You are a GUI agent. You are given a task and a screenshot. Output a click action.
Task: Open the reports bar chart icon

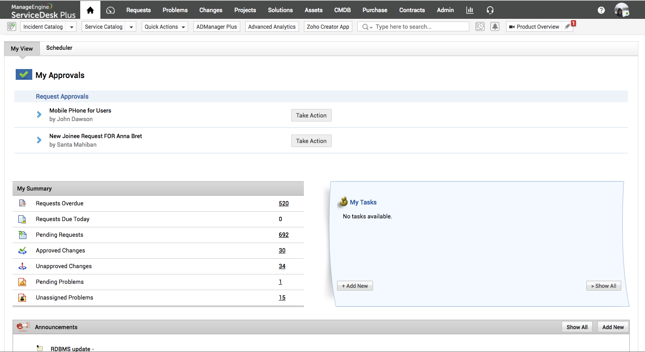(470, 10)
